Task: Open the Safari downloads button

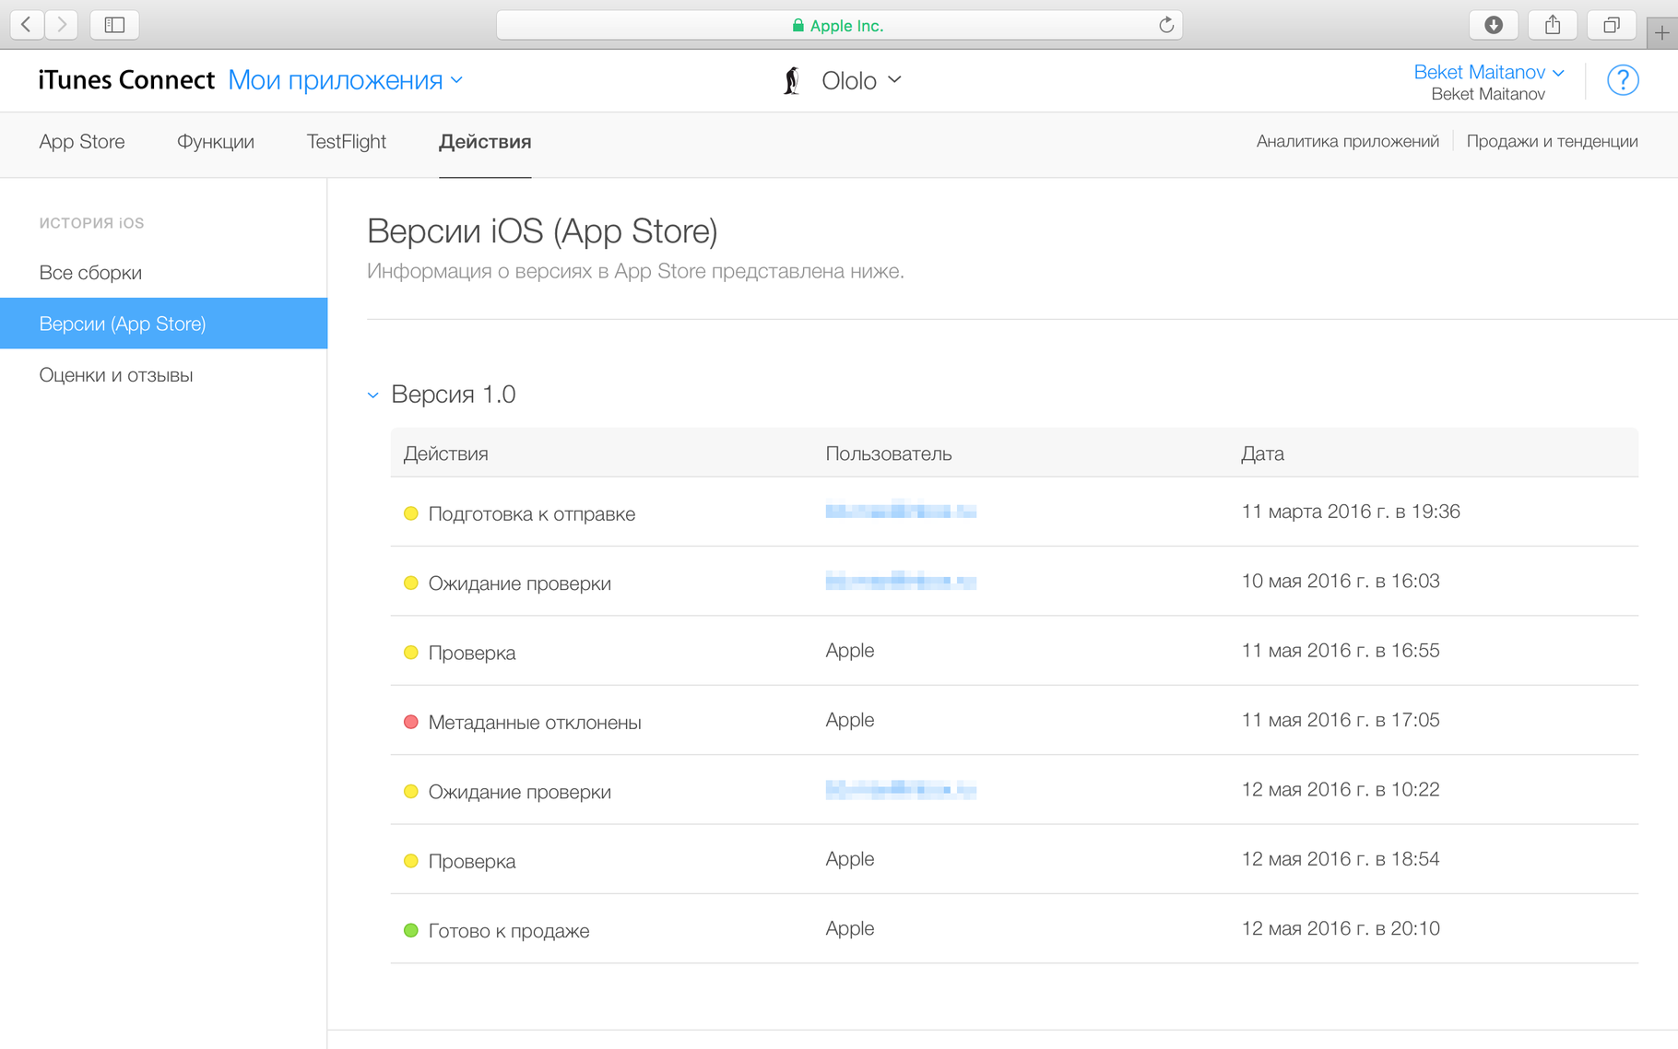Action: tap(1494, 25)
